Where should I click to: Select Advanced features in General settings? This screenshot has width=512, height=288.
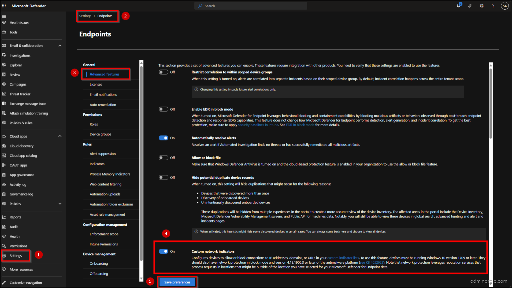coord(104,74)
